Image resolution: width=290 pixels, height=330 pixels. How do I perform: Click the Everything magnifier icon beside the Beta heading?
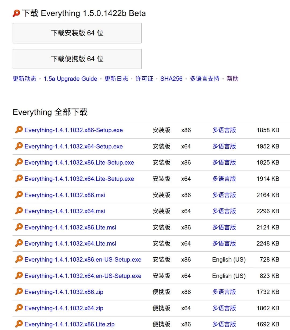click(x=16, y=13)
